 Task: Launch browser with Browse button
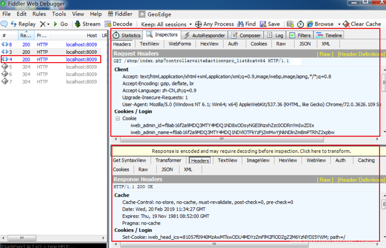click(320, 24)
